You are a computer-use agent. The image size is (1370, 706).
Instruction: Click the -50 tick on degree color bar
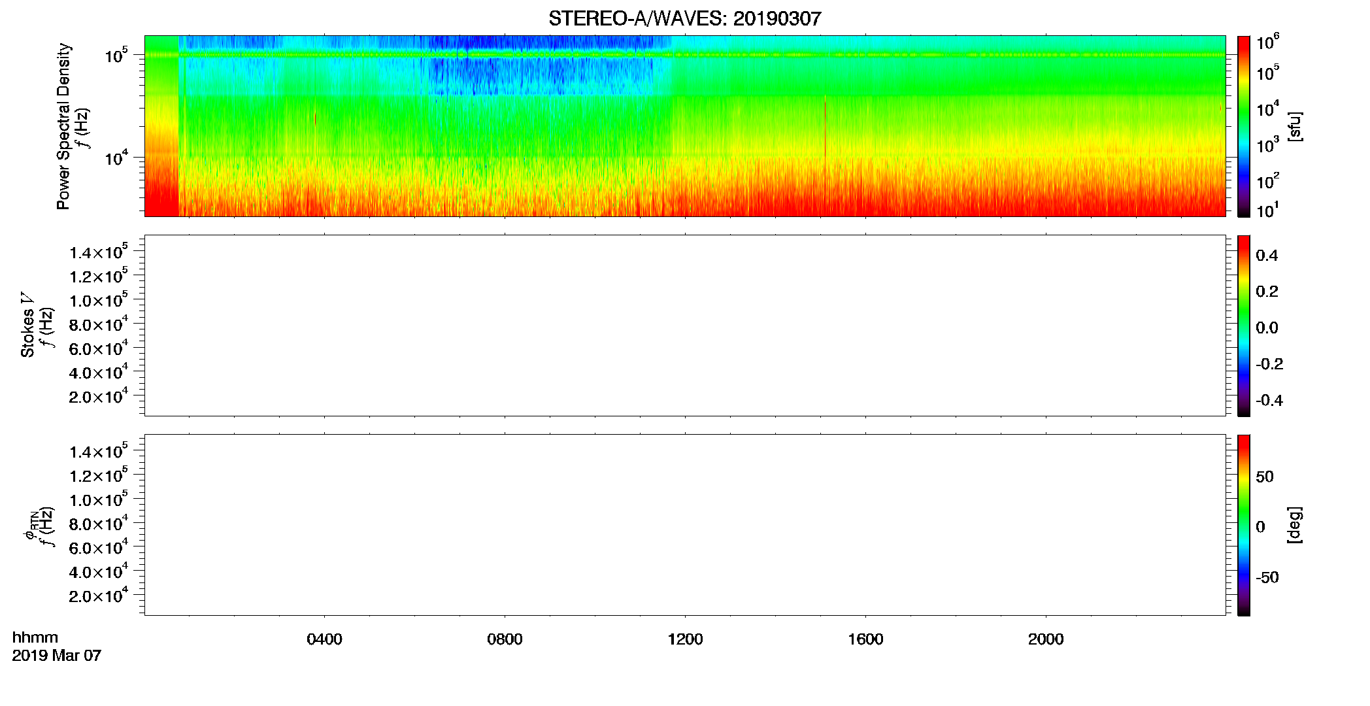[1267, 578]
